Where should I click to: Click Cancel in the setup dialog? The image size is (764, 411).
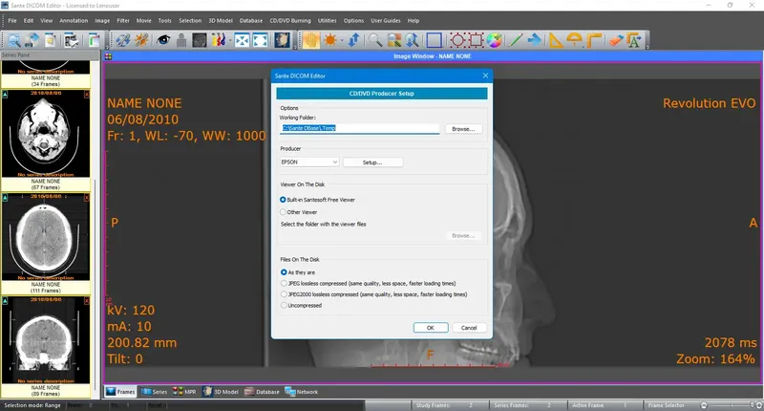click(x=469, y=328)
